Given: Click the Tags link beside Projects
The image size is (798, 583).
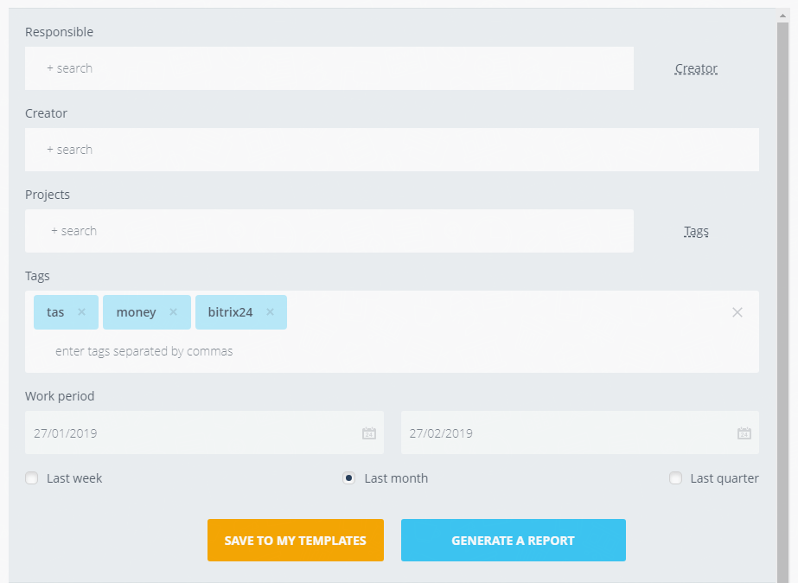Looking at the screenshot, I should pyautogui.click(x=696, y=231).
